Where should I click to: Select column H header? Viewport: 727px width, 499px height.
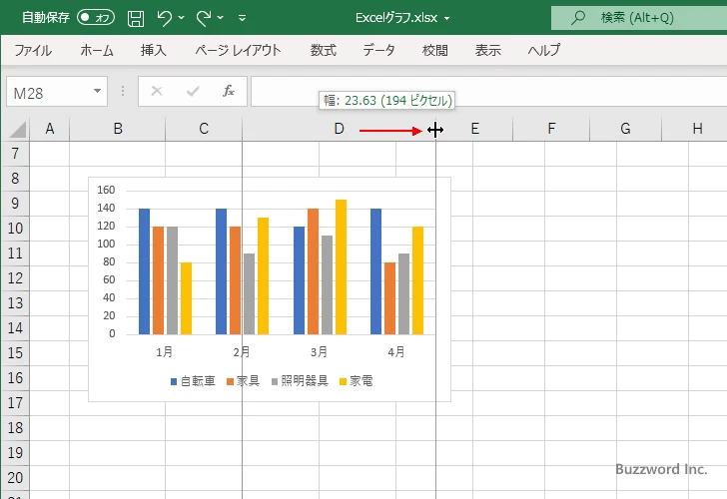point(697,129)
